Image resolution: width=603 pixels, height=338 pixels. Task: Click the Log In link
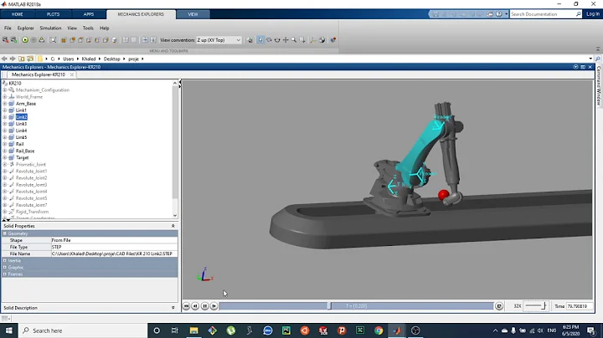(x=593, y=14)
